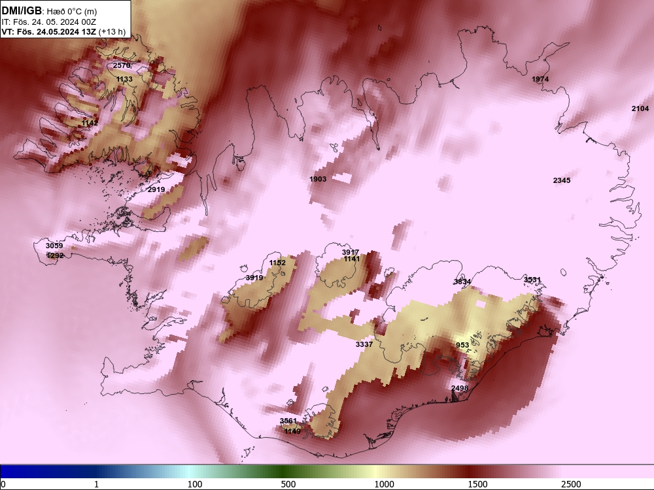Click the legend label 1

(96, 484)
